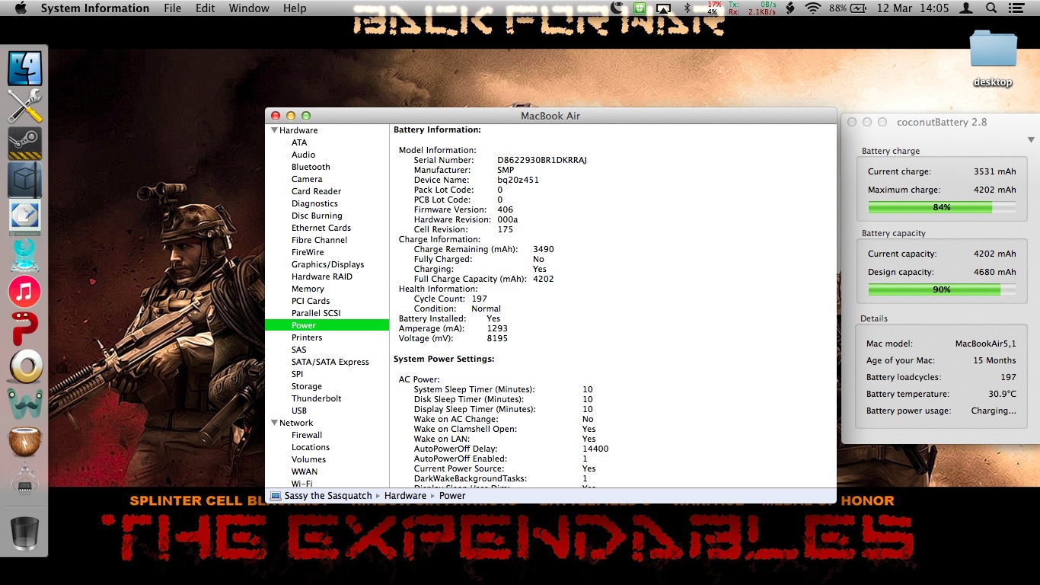Click the Tx/Rx network speed monitor
This screenshot has height=585, width=1040.
tap(752, 8)
